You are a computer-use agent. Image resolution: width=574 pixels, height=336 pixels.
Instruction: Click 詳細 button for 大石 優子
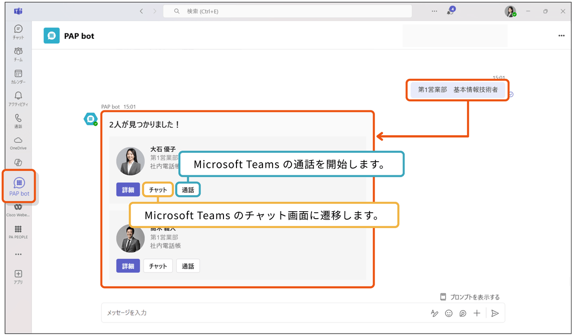click(x=128, y=190)
